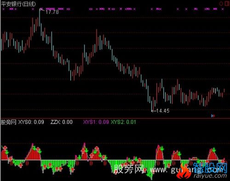The height and width of the screenshot is (181, 230).
Task: Click the purple XYS1: 0.09 value
Action: (x=96, y=122)
